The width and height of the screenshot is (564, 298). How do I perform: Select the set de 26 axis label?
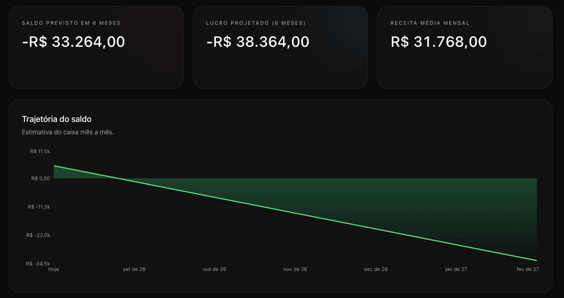point(134,269)
